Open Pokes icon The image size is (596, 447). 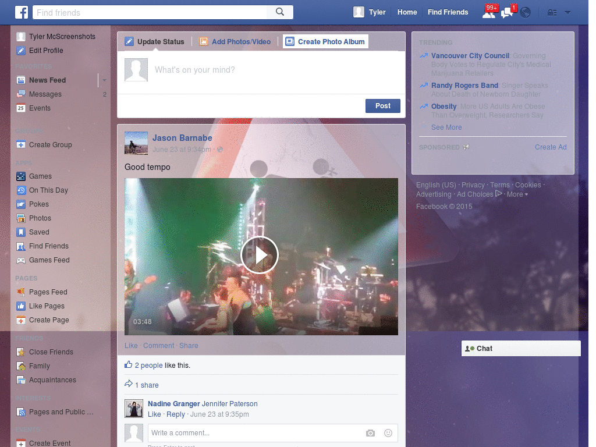point(21,204)
